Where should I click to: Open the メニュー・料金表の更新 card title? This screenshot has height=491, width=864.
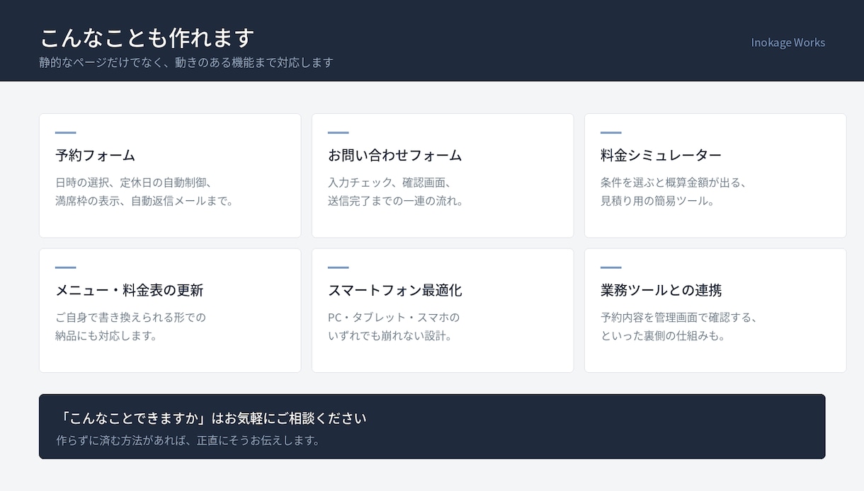point(129,290)
